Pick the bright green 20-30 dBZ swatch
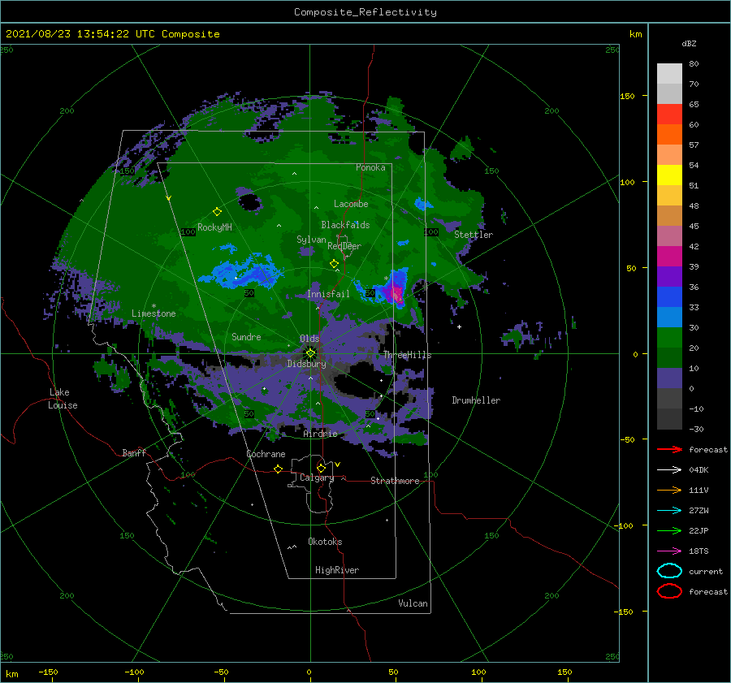 click(669, 338)
